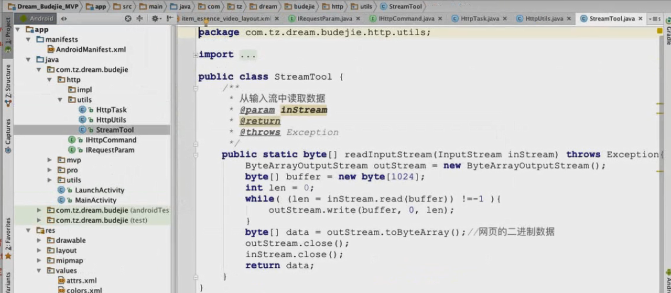Select LaunchActivity in project tree
The width and height of the screenshot is (671, 293).
pos(91,190)
